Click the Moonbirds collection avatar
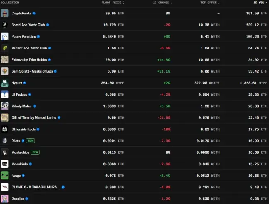Viewport: 269px width, 204px height. 5,164
